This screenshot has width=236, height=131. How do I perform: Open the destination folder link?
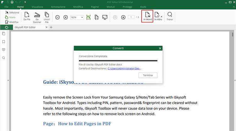[125, 68]
